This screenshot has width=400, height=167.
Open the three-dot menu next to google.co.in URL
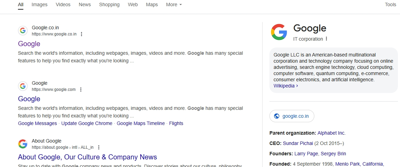coord(82,34)
